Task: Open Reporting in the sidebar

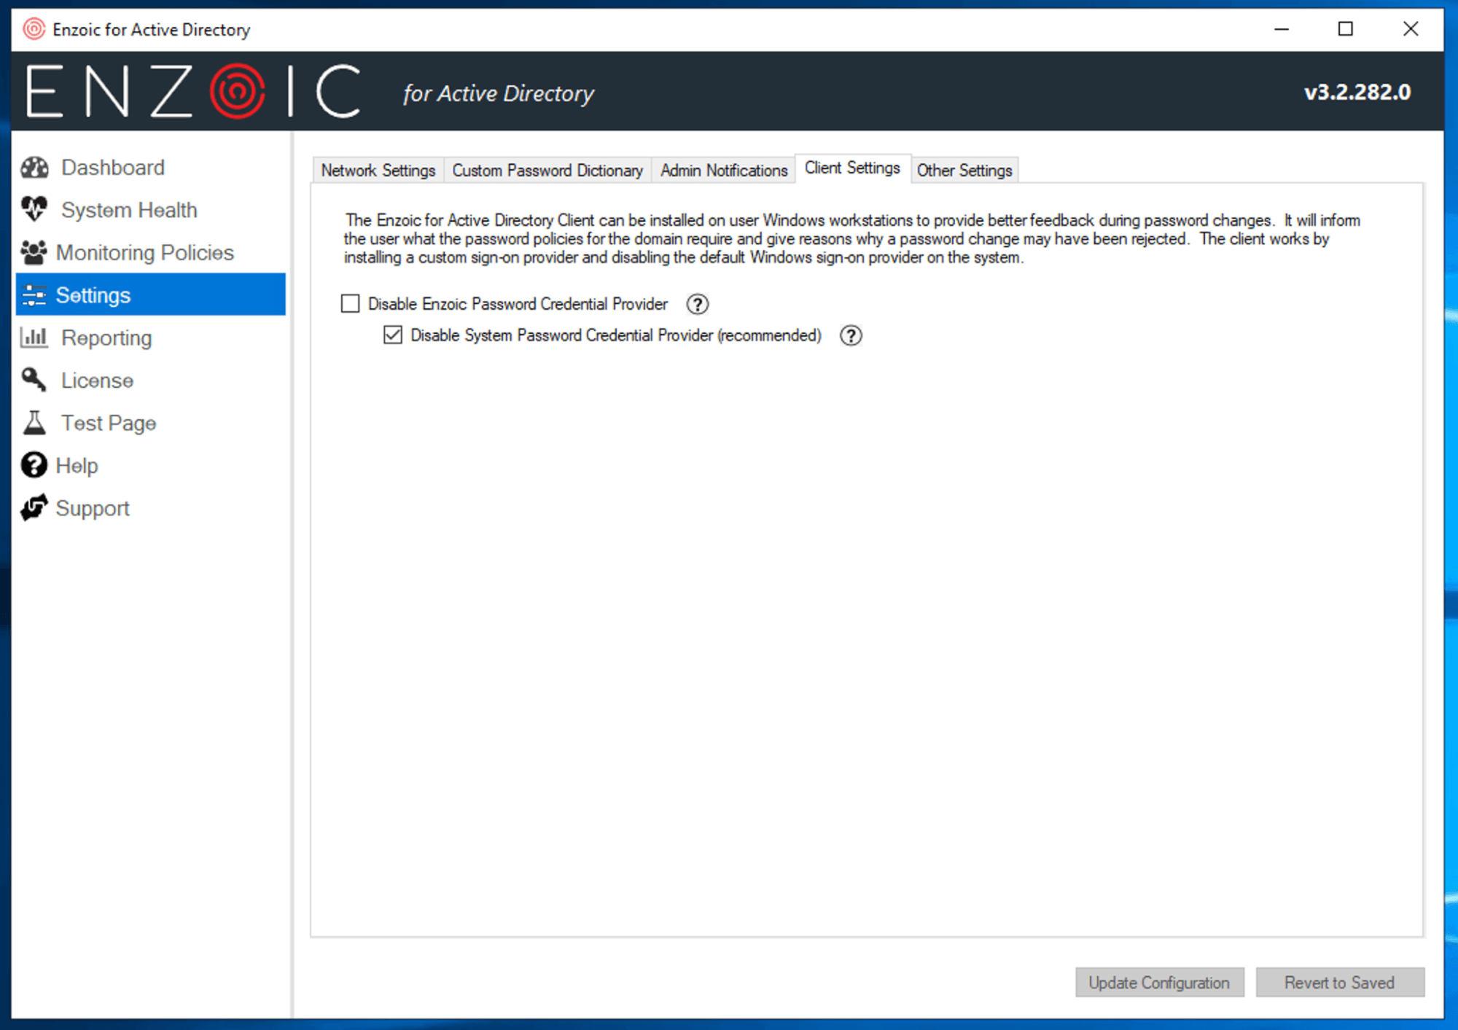Action: tap(151, 338)
